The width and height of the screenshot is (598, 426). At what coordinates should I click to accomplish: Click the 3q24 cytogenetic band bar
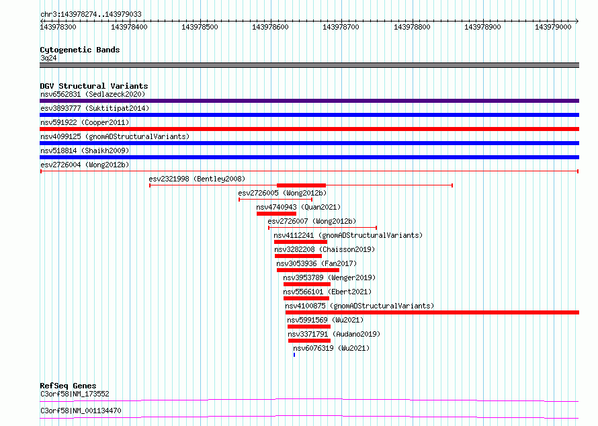pos(309,65)
